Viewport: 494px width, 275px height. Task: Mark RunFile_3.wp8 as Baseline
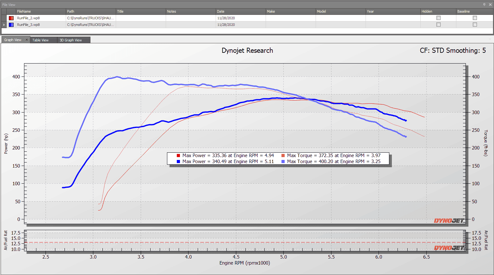click(x=475, y=25)
